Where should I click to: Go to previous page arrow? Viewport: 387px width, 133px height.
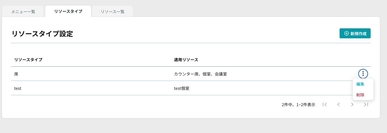click(338, 105)
